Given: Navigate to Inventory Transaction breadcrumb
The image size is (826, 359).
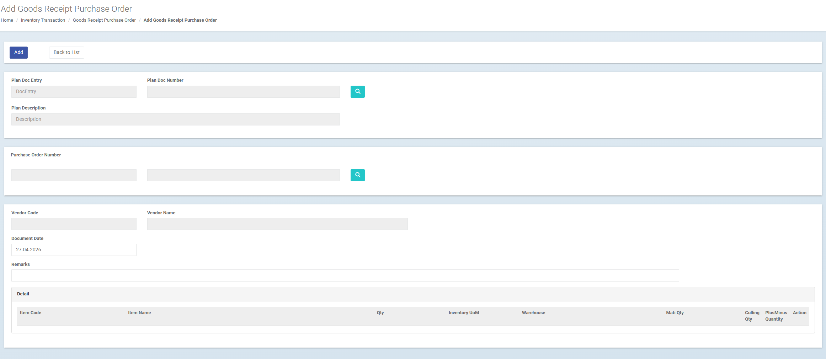Looking at the screenshot, I should (43, 20).
